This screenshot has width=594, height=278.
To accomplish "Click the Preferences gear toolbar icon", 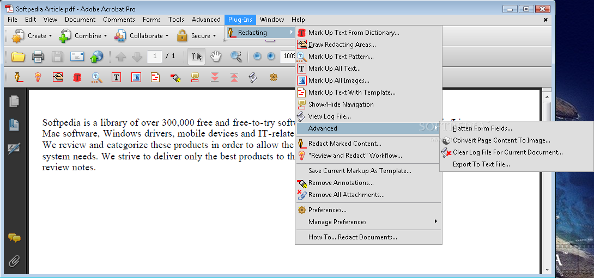I will point(274,78).
